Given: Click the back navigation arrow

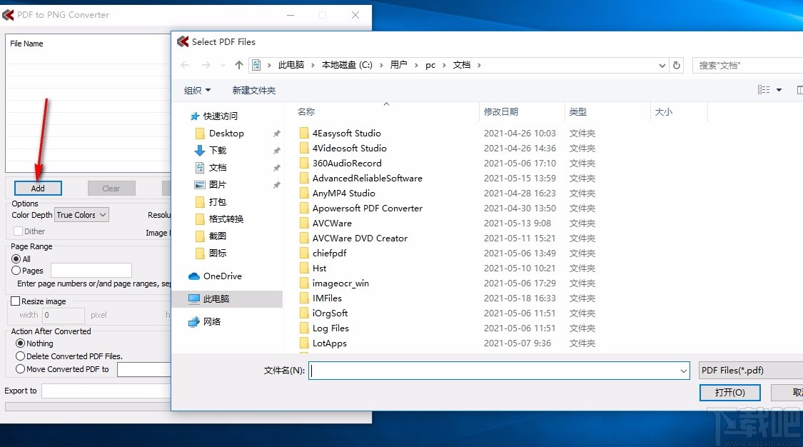Looking at the screenshot, I should coord(185,64).
